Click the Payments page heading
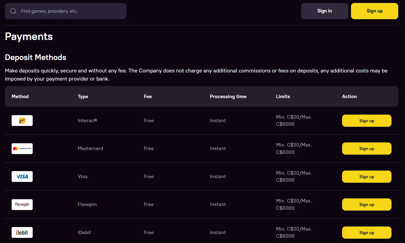 [x=29, y=37]
